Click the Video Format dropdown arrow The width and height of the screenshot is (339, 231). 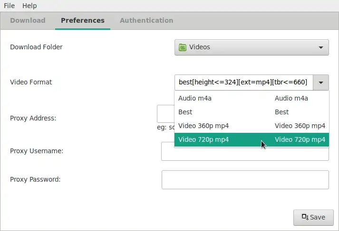321,83
